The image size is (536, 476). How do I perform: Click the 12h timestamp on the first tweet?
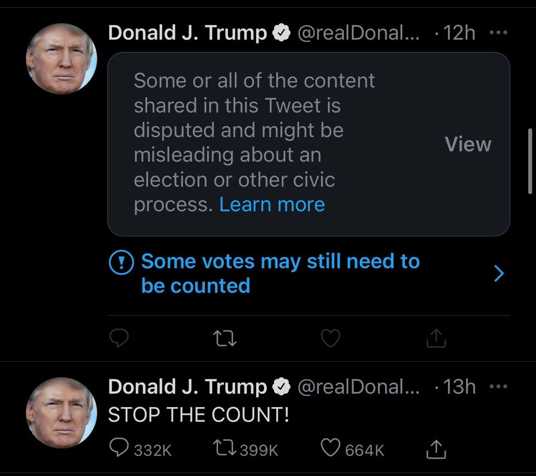458,33
